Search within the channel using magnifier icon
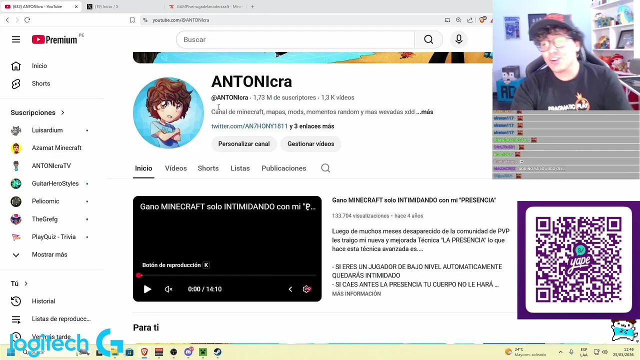640x360 pixels. 325,168
